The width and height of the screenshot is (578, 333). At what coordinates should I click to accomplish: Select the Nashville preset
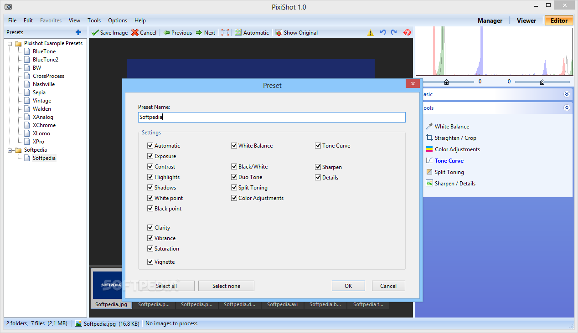tap(44, 84)
